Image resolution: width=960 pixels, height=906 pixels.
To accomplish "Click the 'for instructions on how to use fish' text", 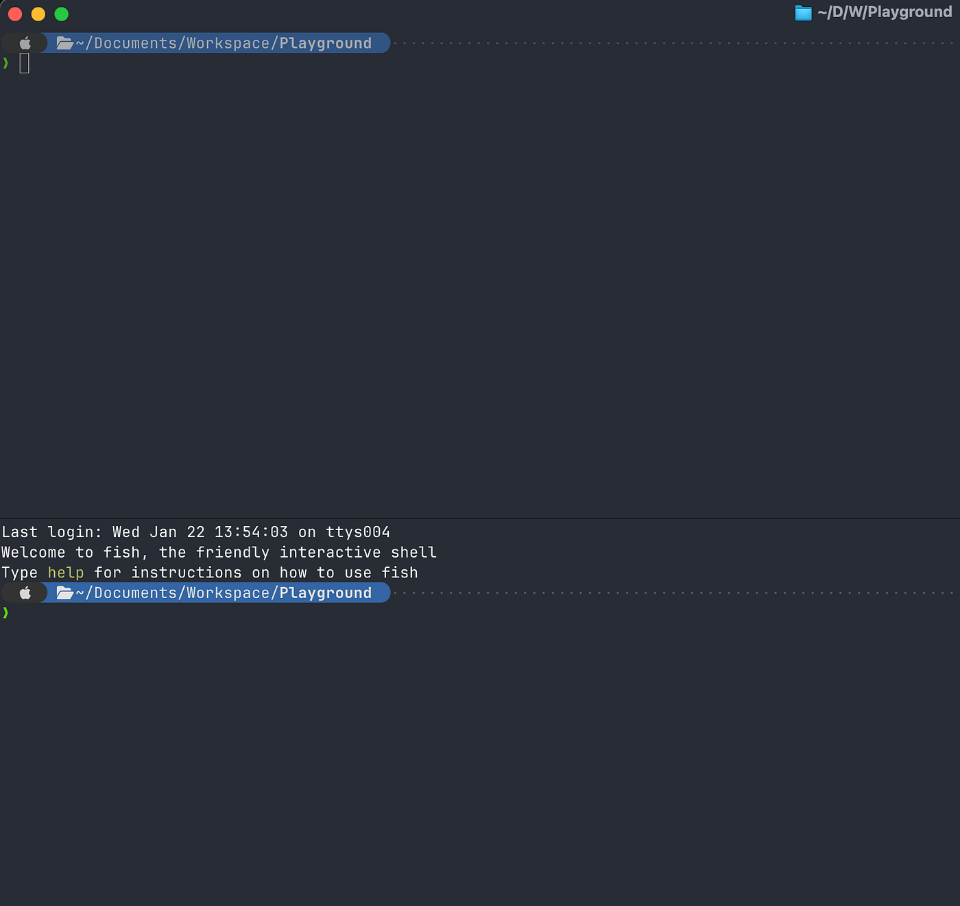I will pos(256,573).
